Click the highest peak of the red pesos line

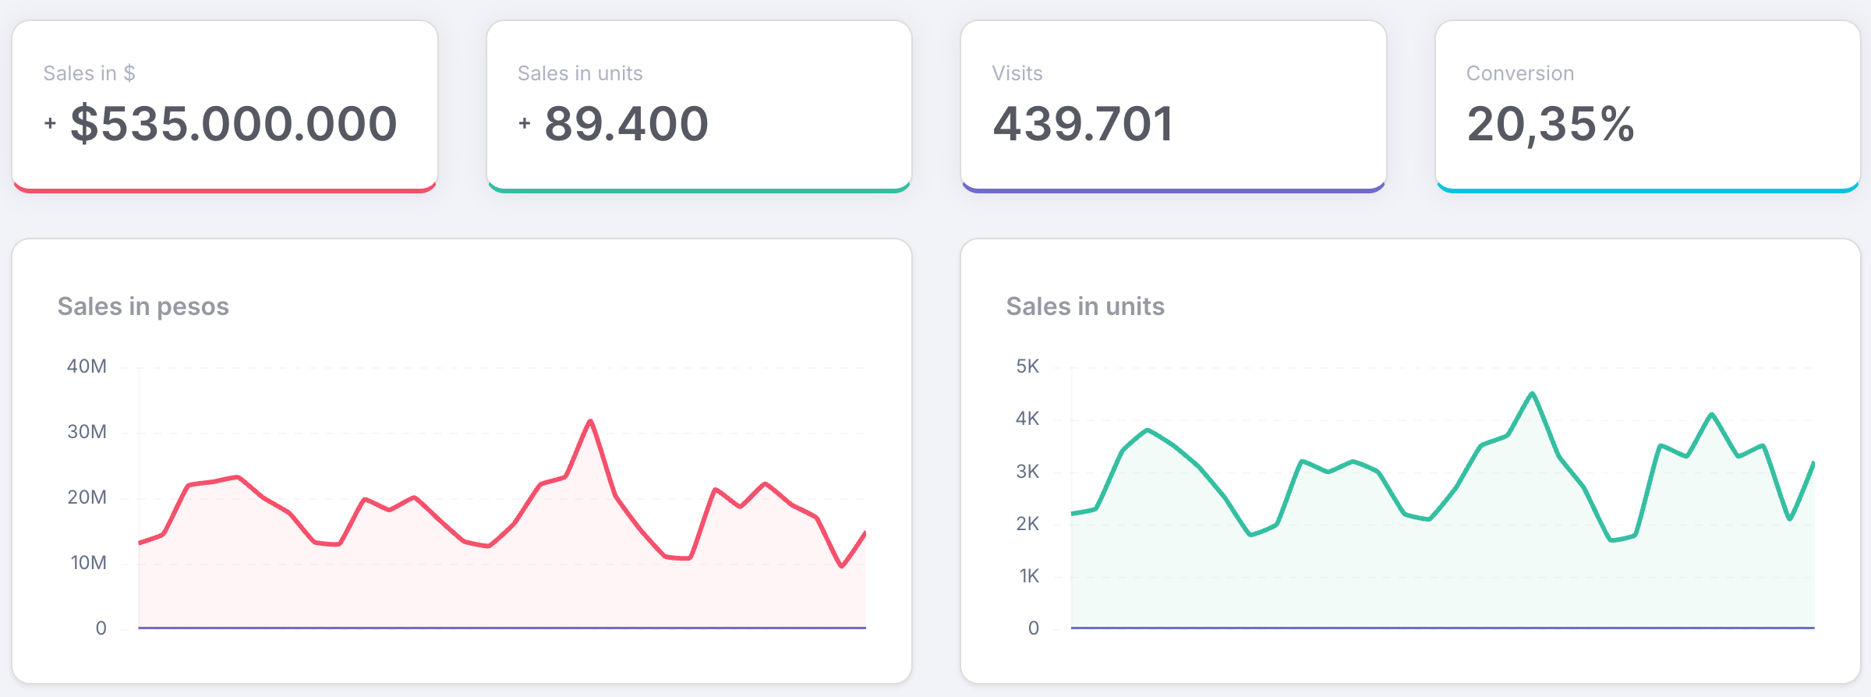coord(590,422)
